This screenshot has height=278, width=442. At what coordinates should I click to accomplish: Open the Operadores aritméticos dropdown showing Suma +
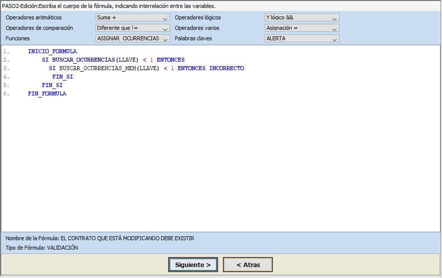132,18
